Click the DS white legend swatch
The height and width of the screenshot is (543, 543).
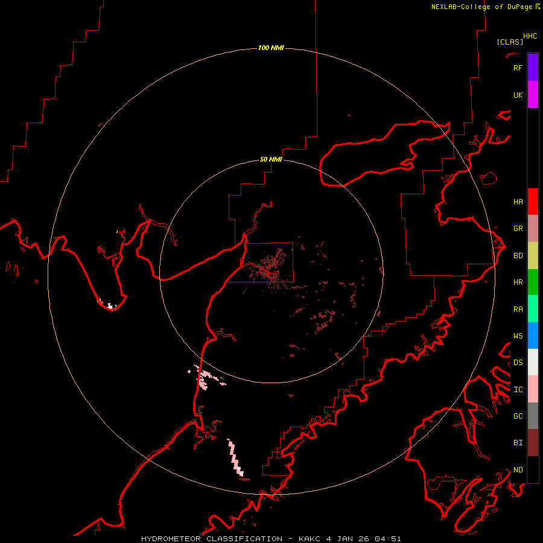click(533, 362)
